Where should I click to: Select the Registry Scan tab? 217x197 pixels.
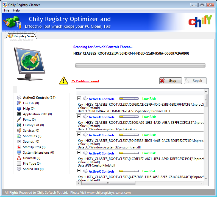coord(21,36)
